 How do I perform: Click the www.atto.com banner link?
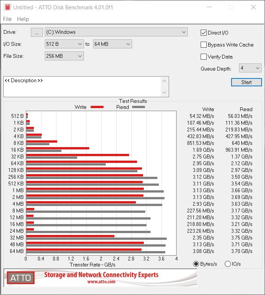[101, 281]
